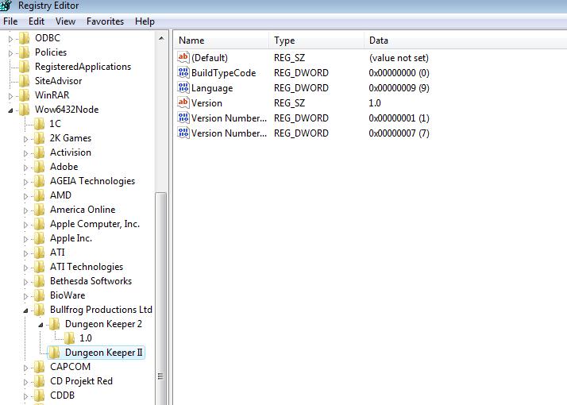Expand the CD Projekt Red key
Viewport: 567px width, 405px height.
[25, 381]
